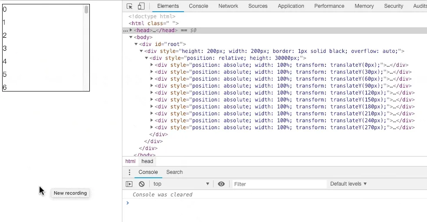Open the Sources tab
The height and width of the screenshot is (222, 427).
point(258,6)
